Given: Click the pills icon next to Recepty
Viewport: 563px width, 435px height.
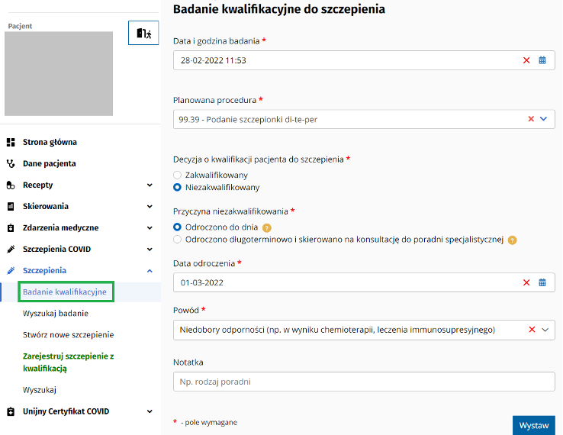Looking at the screenshot, I should pyautogui.click(x=11, y=185).
